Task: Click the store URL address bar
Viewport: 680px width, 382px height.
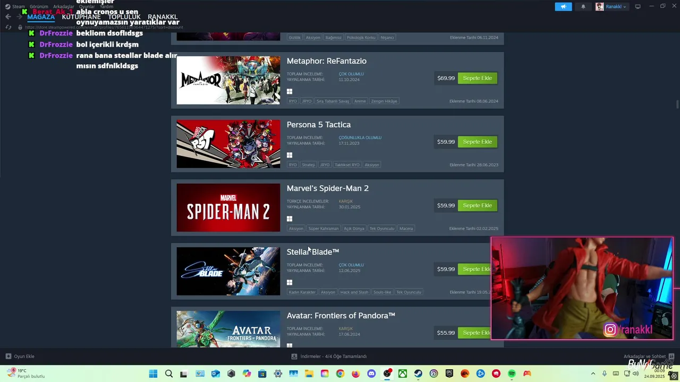Action: click(104, 27)
